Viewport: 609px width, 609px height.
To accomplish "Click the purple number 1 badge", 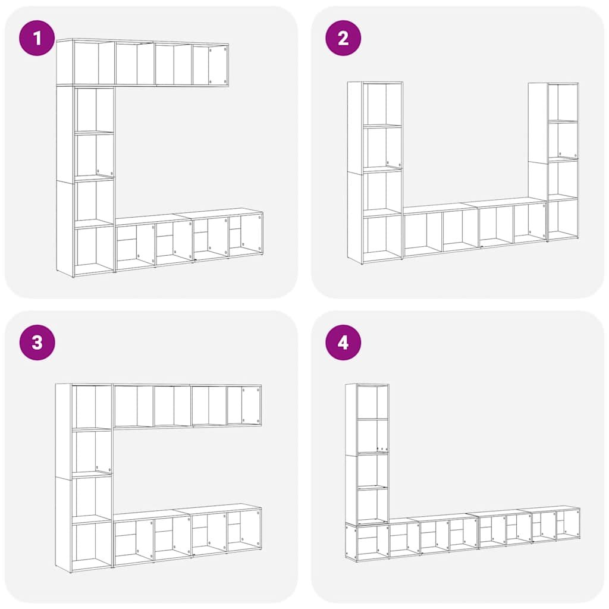I will 37,38.
